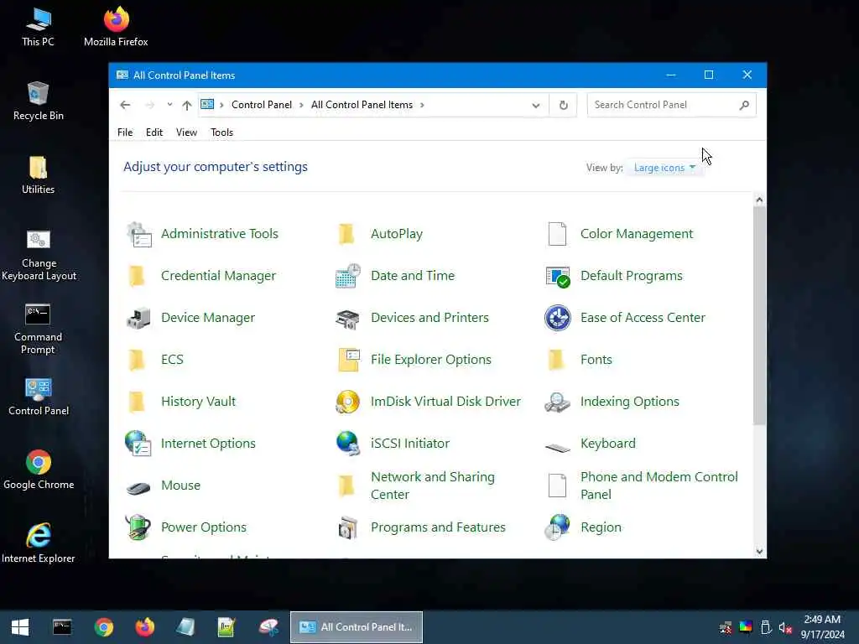Open the taskbar clock and date
The height and width of the screenshot is (644, 859).
[822, 627]
